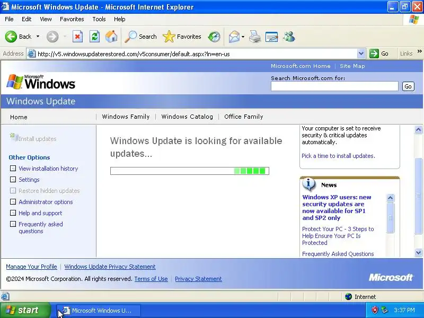Click the update search progress bar
The image size is (424, 318).
(x=190, y=171)
